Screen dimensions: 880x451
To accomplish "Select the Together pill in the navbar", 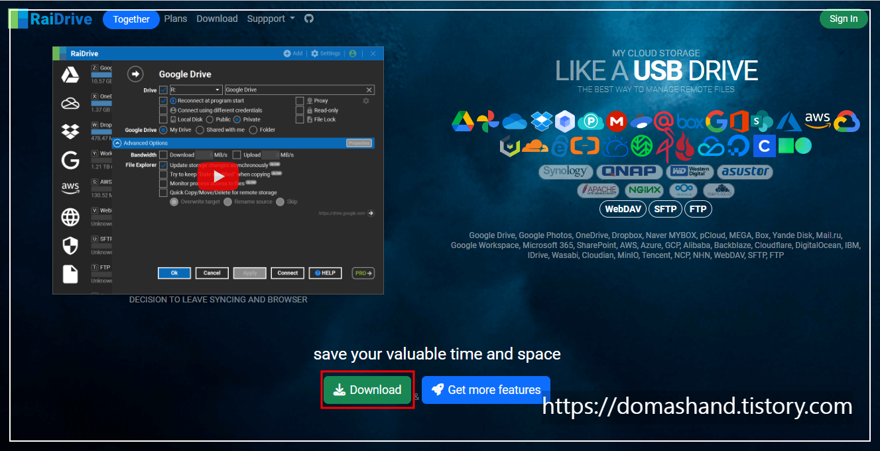I will click(x=131, y=19).
